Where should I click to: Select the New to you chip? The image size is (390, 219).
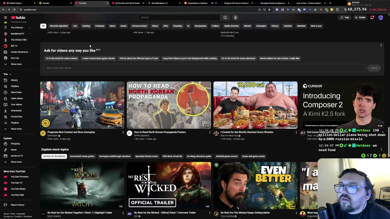(x=316, y=26)
